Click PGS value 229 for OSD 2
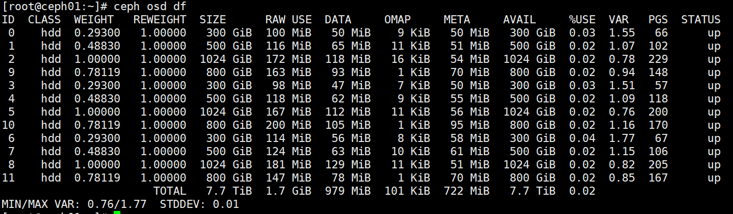The width and height of the screenshot is (733, 214). point(658,59)
